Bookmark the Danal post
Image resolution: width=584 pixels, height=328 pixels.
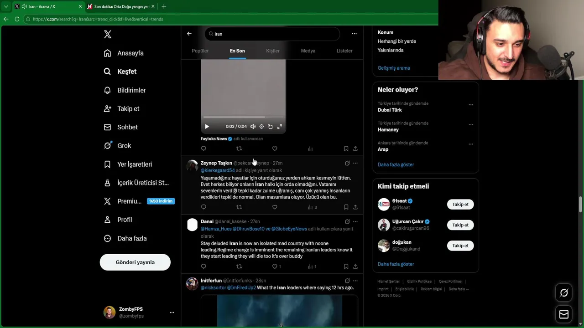pos(346,266)
